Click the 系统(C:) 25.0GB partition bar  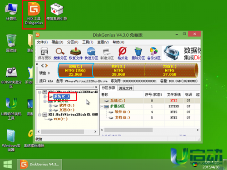(x=75, y=70)
